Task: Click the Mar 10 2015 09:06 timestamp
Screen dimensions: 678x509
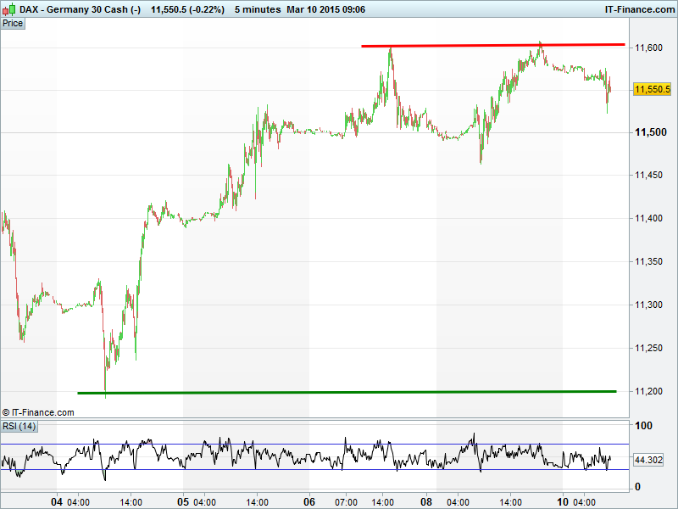Action: pos(327,8)
